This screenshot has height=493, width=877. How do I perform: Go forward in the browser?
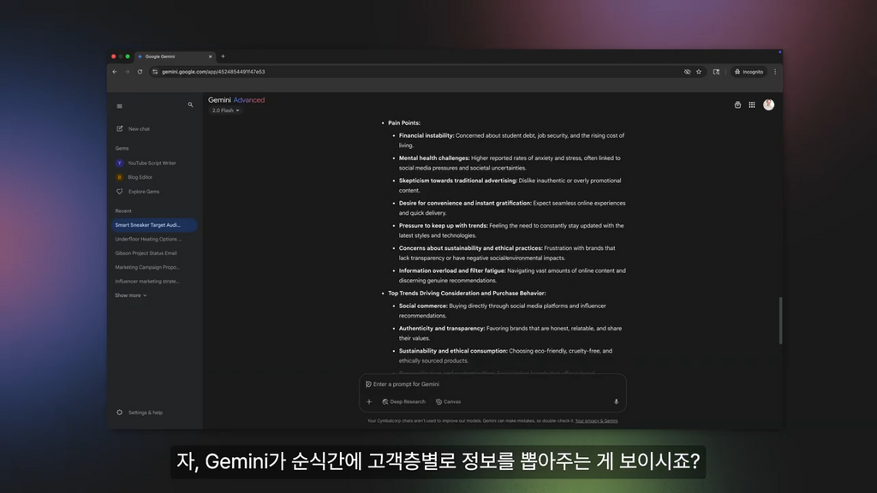coord(127,72)
